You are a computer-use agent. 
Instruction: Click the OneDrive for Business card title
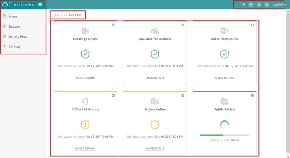(155, 39)
